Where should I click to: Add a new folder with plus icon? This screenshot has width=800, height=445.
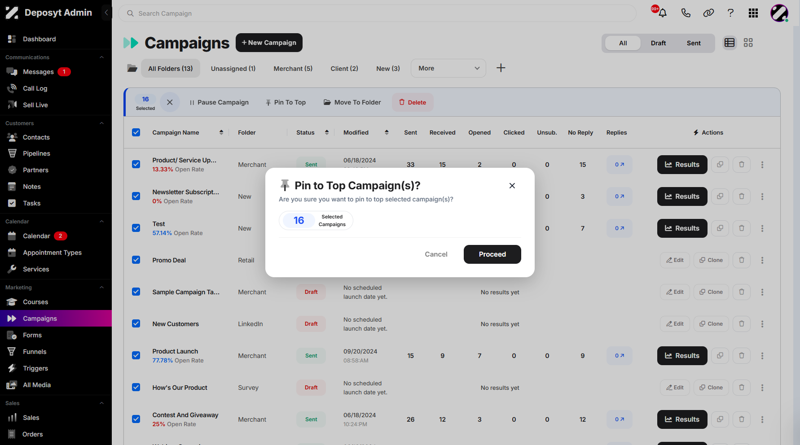click(501, 68)
